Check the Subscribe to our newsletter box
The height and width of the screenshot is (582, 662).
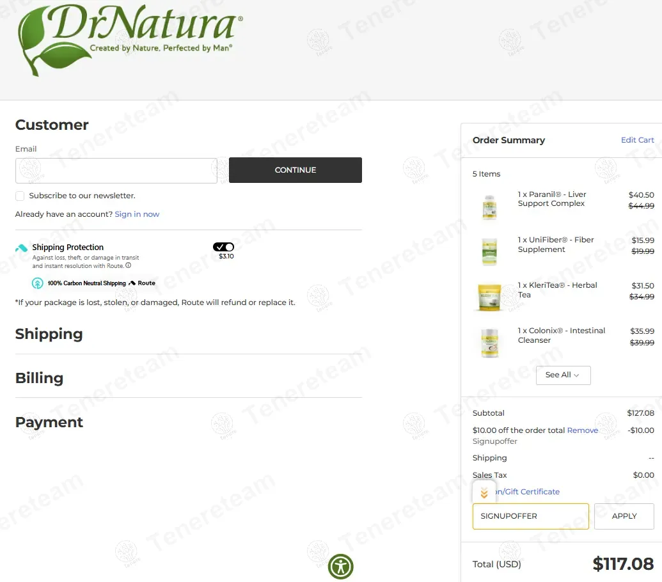click(x=20, y=196)
